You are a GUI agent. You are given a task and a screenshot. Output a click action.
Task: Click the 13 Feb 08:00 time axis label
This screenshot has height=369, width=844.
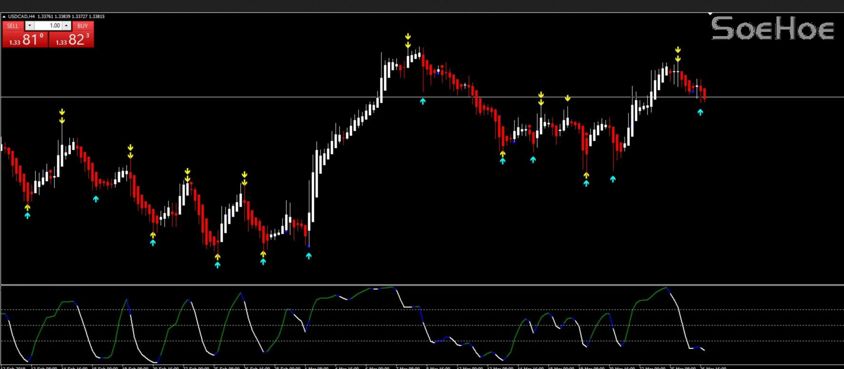click(44, 367)
